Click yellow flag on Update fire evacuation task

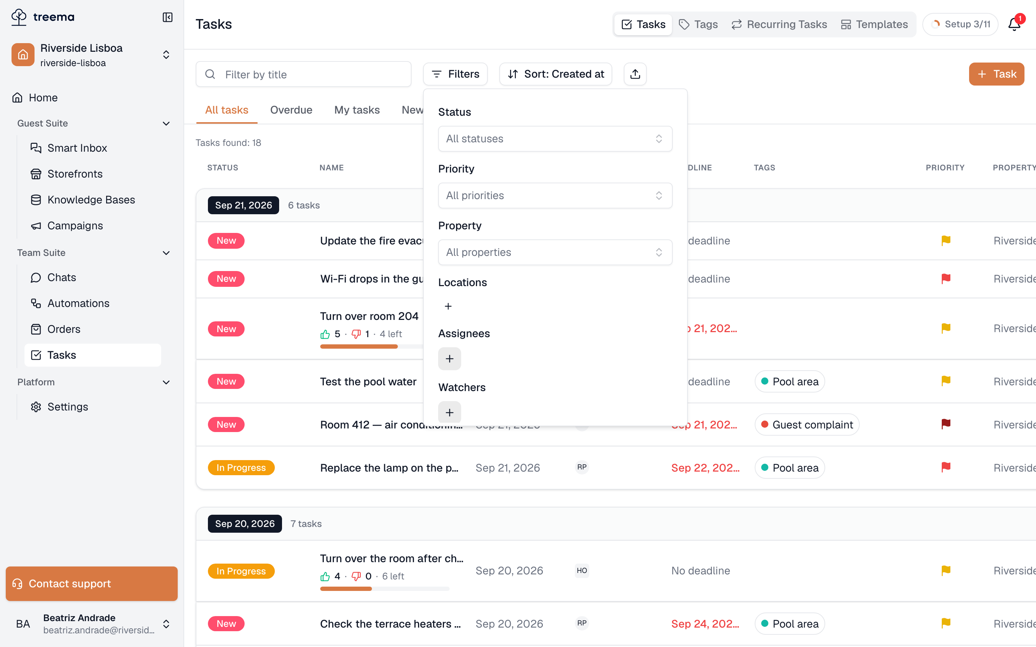946,240
